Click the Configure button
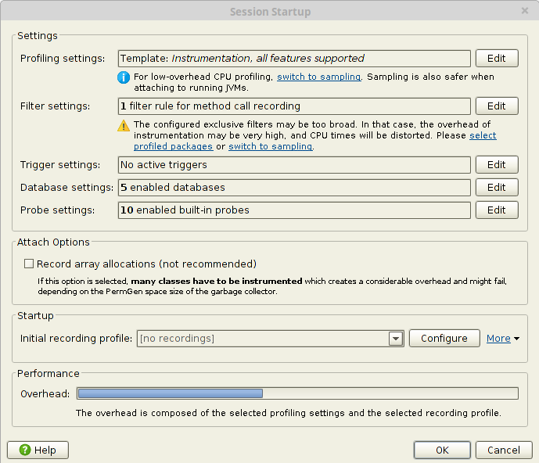Screen dimensions: 539x463 (444, 339)
